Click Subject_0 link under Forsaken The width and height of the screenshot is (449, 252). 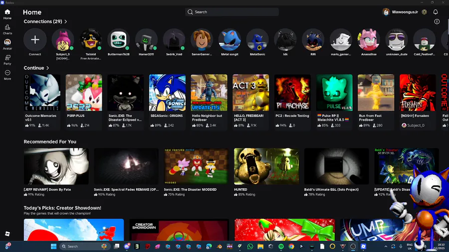(413, 126)
